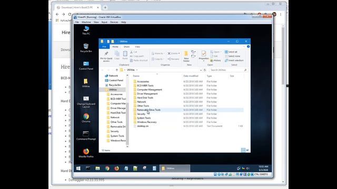Select Accessories folder in file list
The image size is (337, 189).
click(x=143, y=81)
